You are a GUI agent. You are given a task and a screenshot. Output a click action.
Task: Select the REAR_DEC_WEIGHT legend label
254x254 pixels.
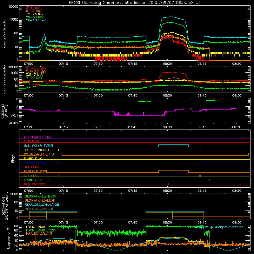[39, 209]
